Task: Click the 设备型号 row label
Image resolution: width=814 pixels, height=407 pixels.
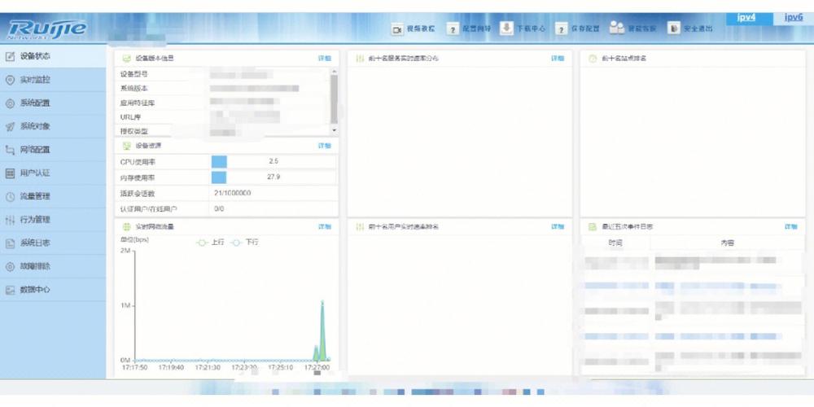Action: click(134, 75)
